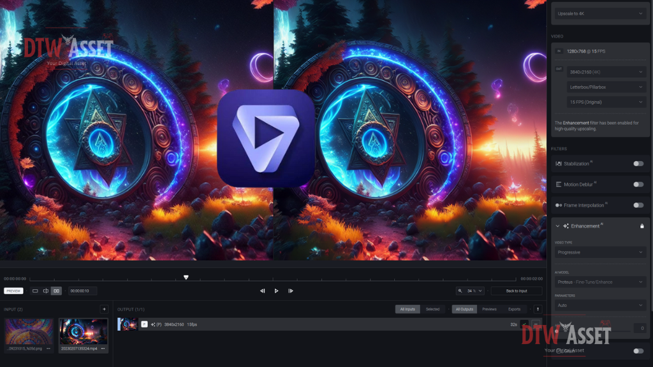Enable the Motion Deblur toggle
This screenshot has width=653, height=367.
click(x=638, y=184)
